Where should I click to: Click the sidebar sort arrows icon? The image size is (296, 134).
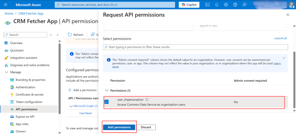[x=50, y=35]
